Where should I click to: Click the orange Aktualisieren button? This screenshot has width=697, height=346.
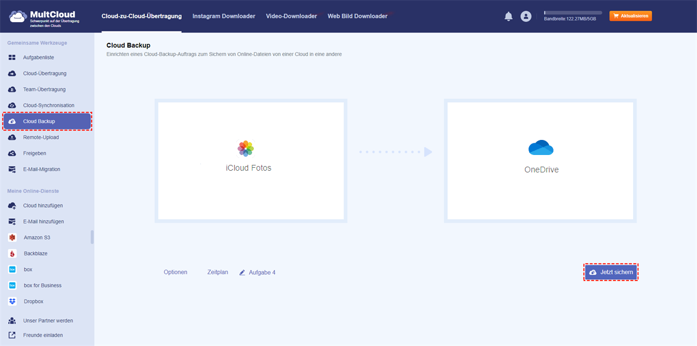tap(630, 16)
